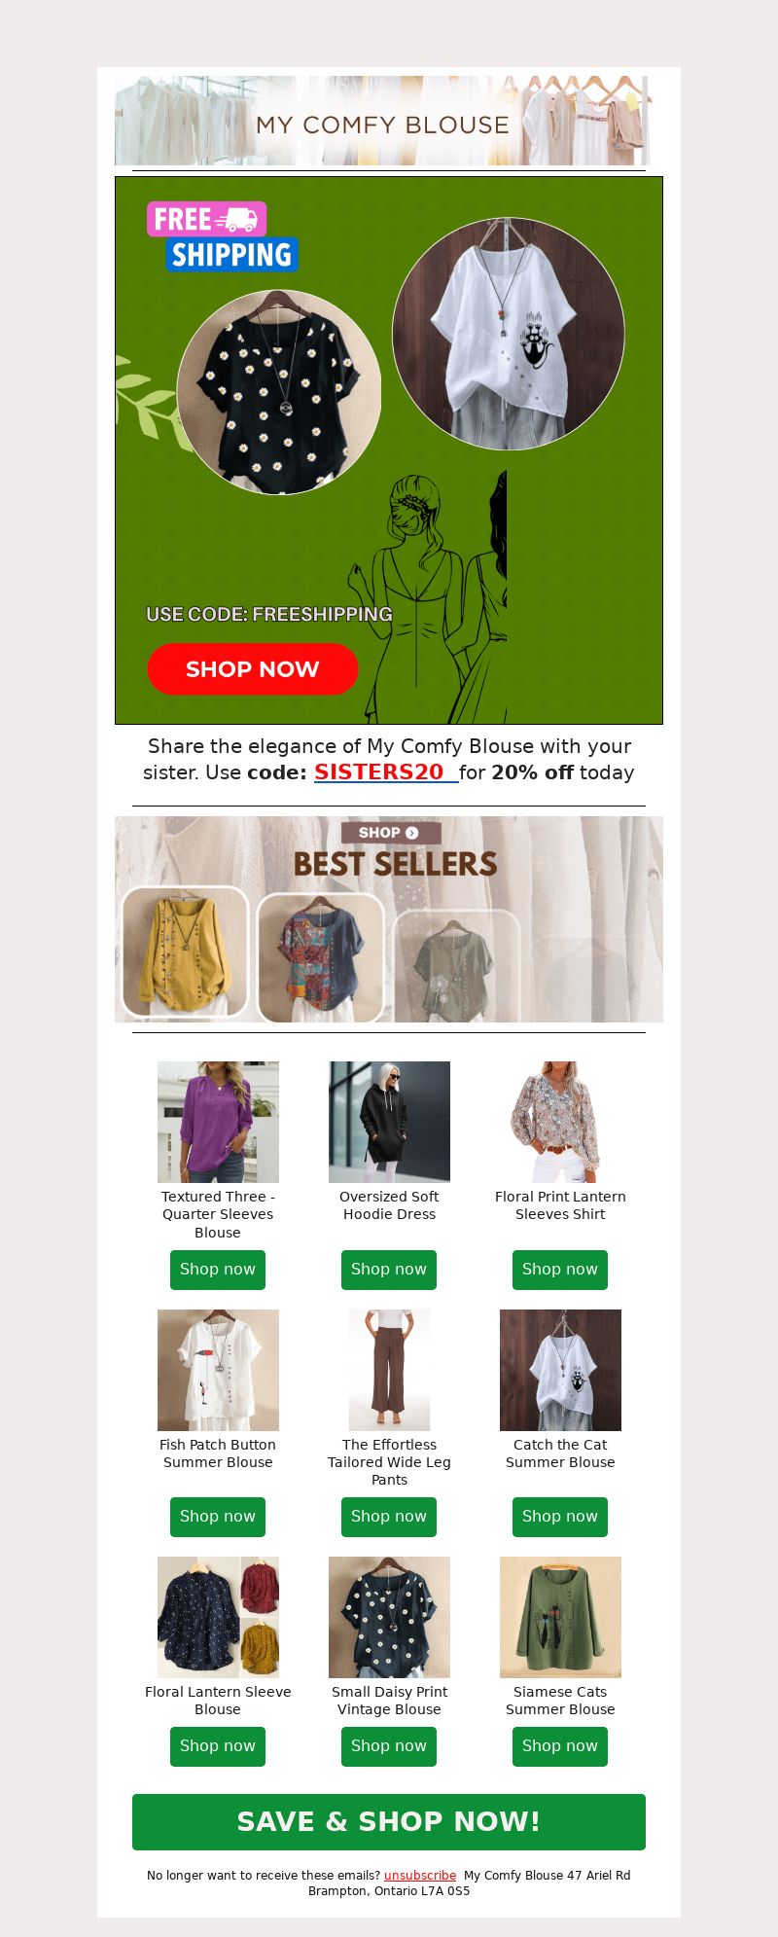
Task: Shop now for Floral Lantern Sleeve Blouse
Action: coord(218,1746)
